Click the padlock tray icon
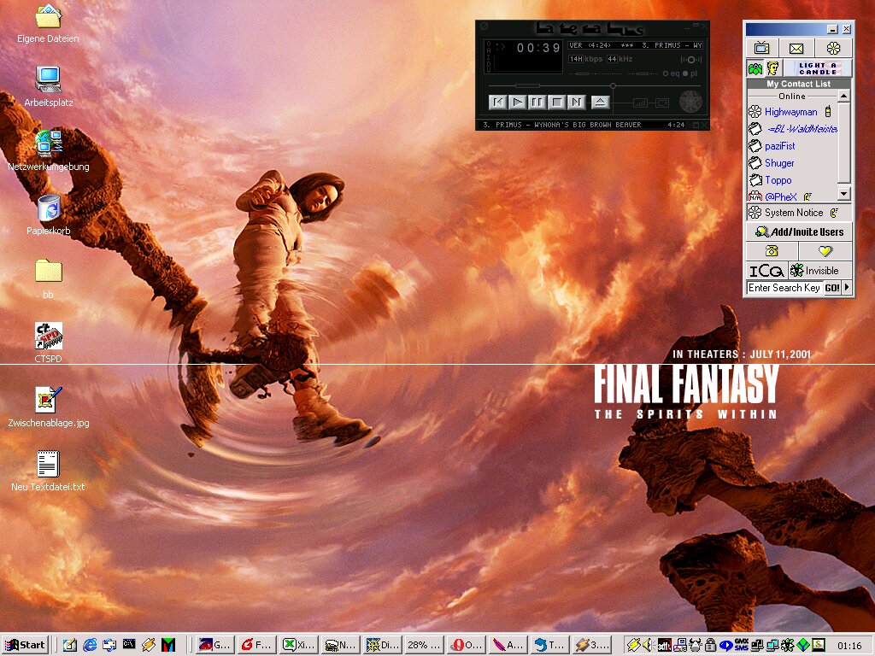The width and height of the screenshot is (875, 656). [710, 646]
